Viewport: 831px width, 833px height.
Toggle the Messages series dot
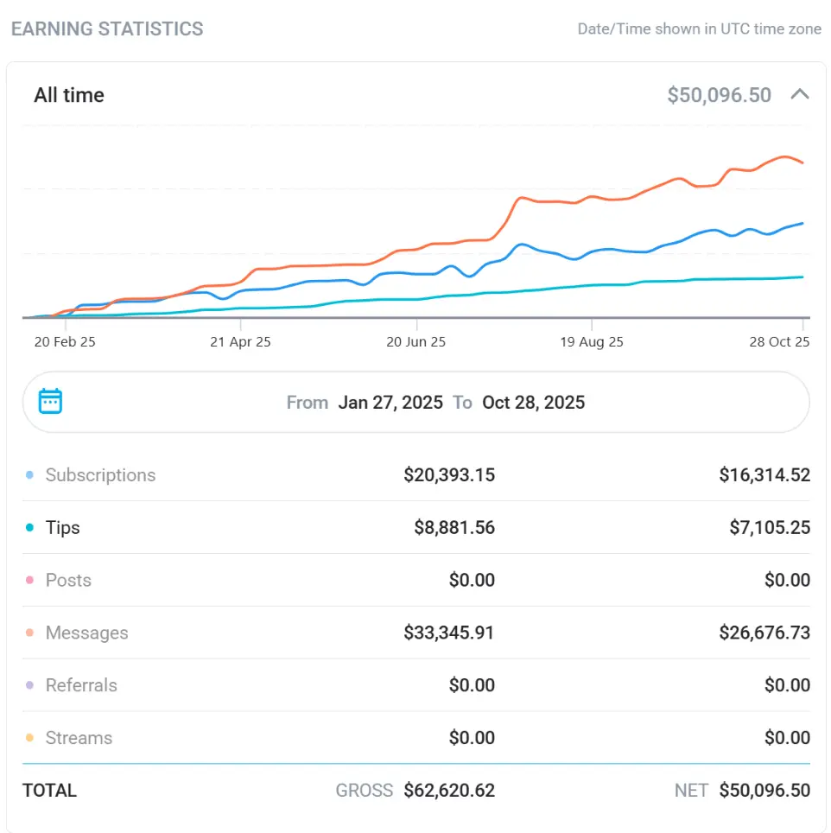[29, 633]
